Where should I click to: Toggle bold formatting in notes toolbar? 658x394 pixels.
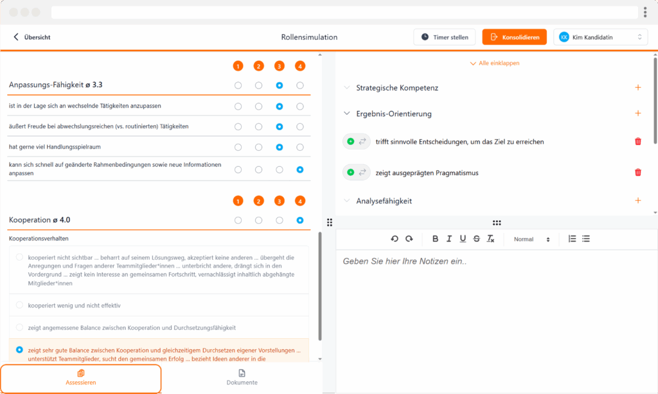click(435, 239)
